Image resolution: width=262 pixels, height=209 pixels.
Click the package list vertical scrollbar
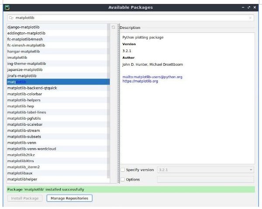tap(108, 101)
